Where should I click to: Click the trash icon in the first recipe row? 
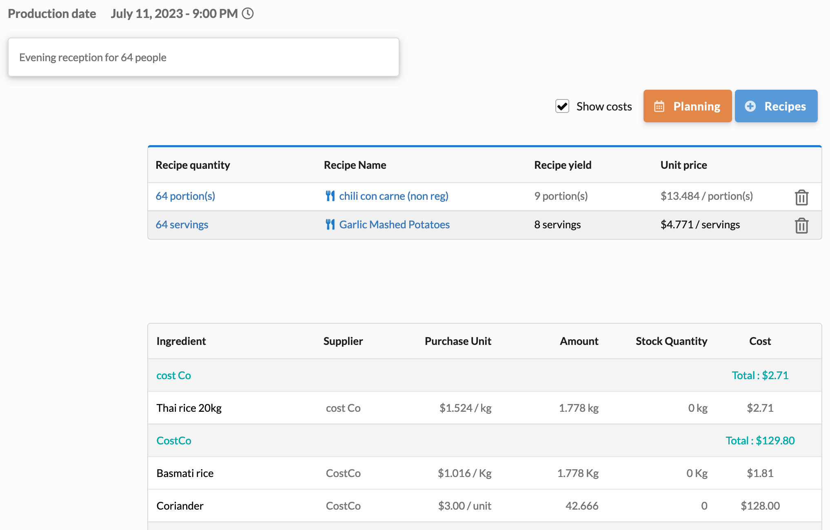click(x=801, y=197)
